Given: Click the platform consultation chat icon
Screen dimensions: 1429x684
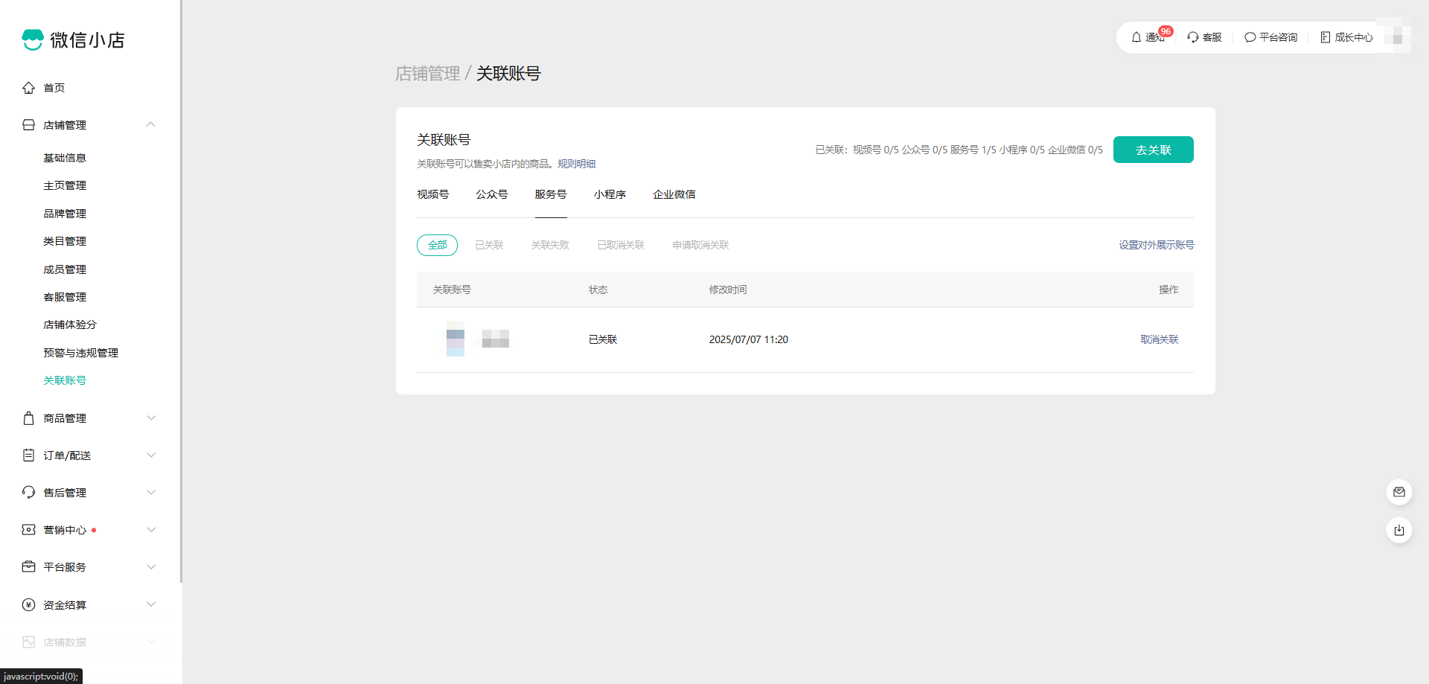Looking at the screenshot, I should tap(1250, 37).
